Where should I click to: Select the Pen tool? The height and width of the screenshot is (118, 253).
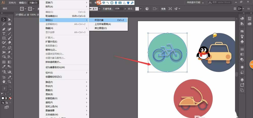click(x=4, y=29)
